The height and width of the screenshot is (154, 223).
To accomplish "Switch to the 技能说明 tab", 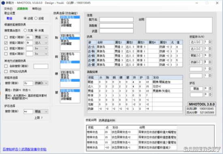I will (x=91, y=120).
